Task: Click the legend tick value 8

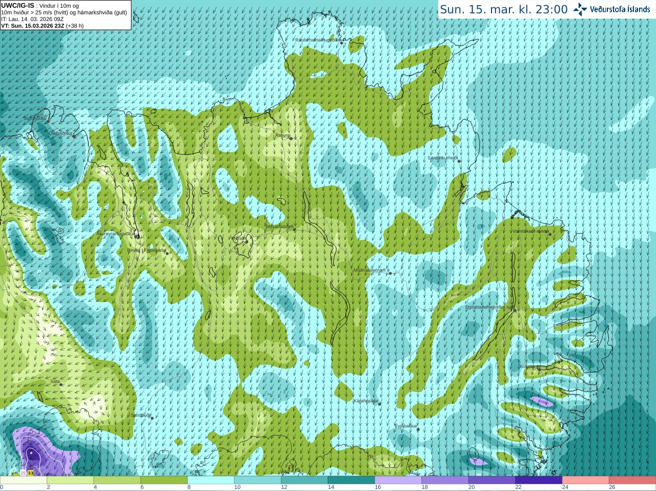Action: [x=189, y=487]
